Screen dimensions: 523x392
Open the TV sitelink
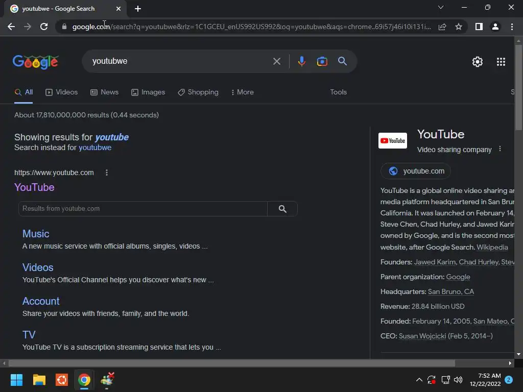pos(29,335)
